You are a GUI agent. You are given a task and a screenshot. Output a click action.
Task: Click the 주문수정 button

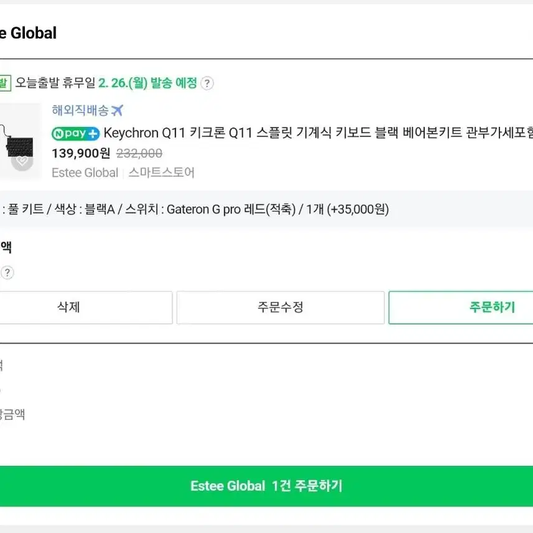click(280, 308)
